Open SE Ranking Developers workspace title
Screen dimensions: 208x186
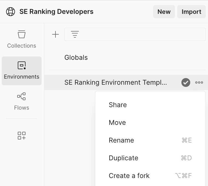(56, 12)
